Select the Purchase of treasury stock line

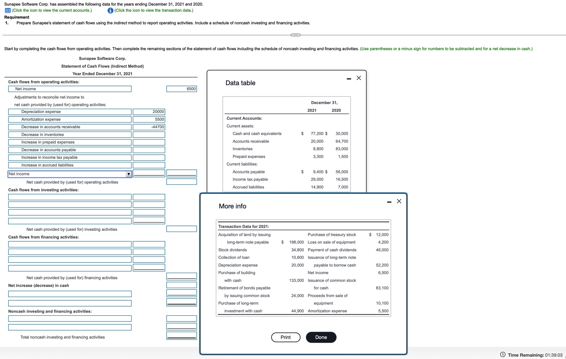click(x=332, y=235)
